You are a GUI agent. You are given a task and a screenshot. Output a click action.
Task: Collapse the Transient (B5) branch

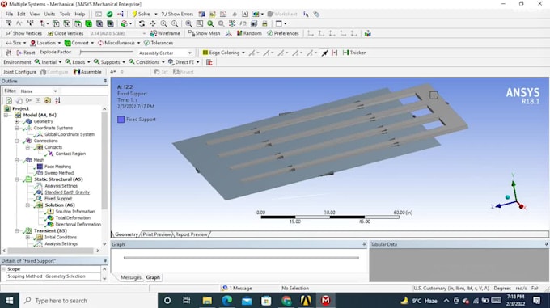[x=16, y=230]
